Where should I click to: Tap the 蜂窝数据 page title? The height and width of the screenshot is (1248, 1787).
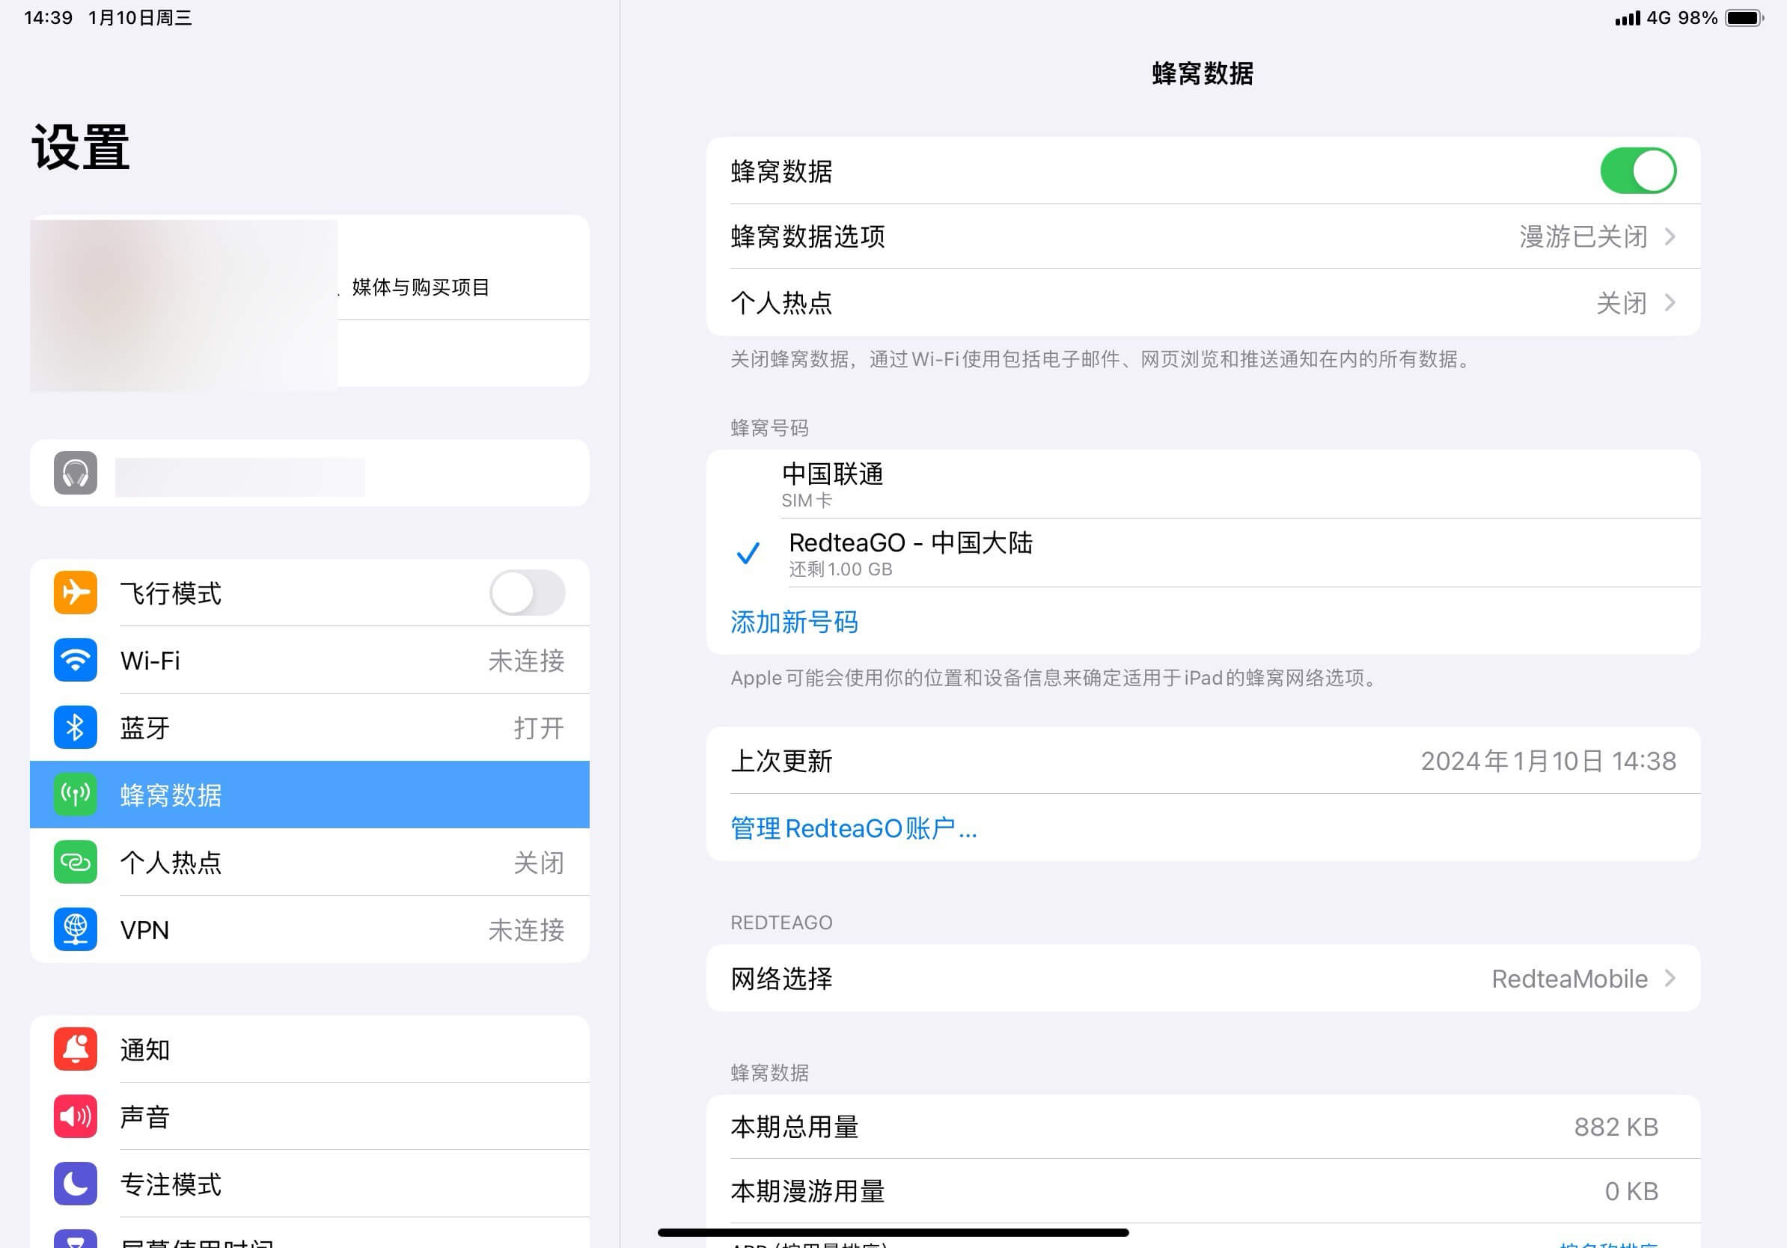1203,74
